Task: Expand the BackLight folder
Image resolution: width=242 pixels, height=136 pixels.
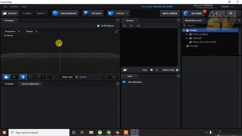Action: (x=187, y=38)
